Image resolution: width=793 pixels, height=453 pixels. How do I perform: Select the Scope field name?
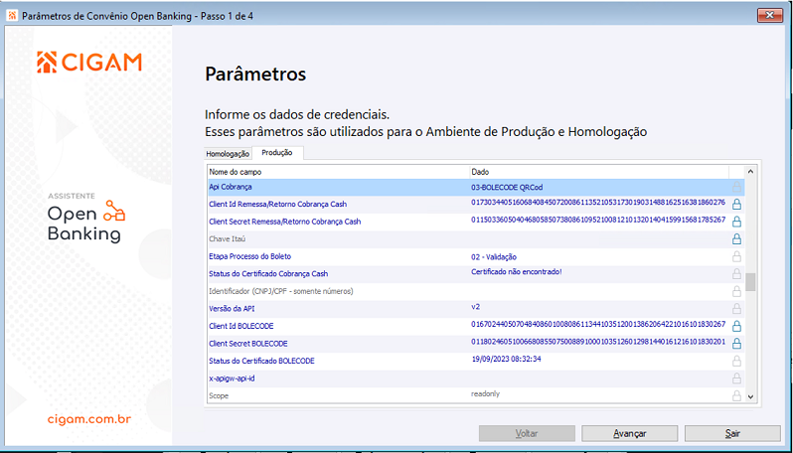pyautogui.click(x=219, y=395)
